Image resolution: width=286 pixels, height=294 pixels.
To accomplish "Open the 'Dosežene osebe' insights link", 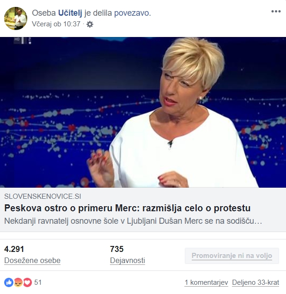I will (x=32, y=260).
